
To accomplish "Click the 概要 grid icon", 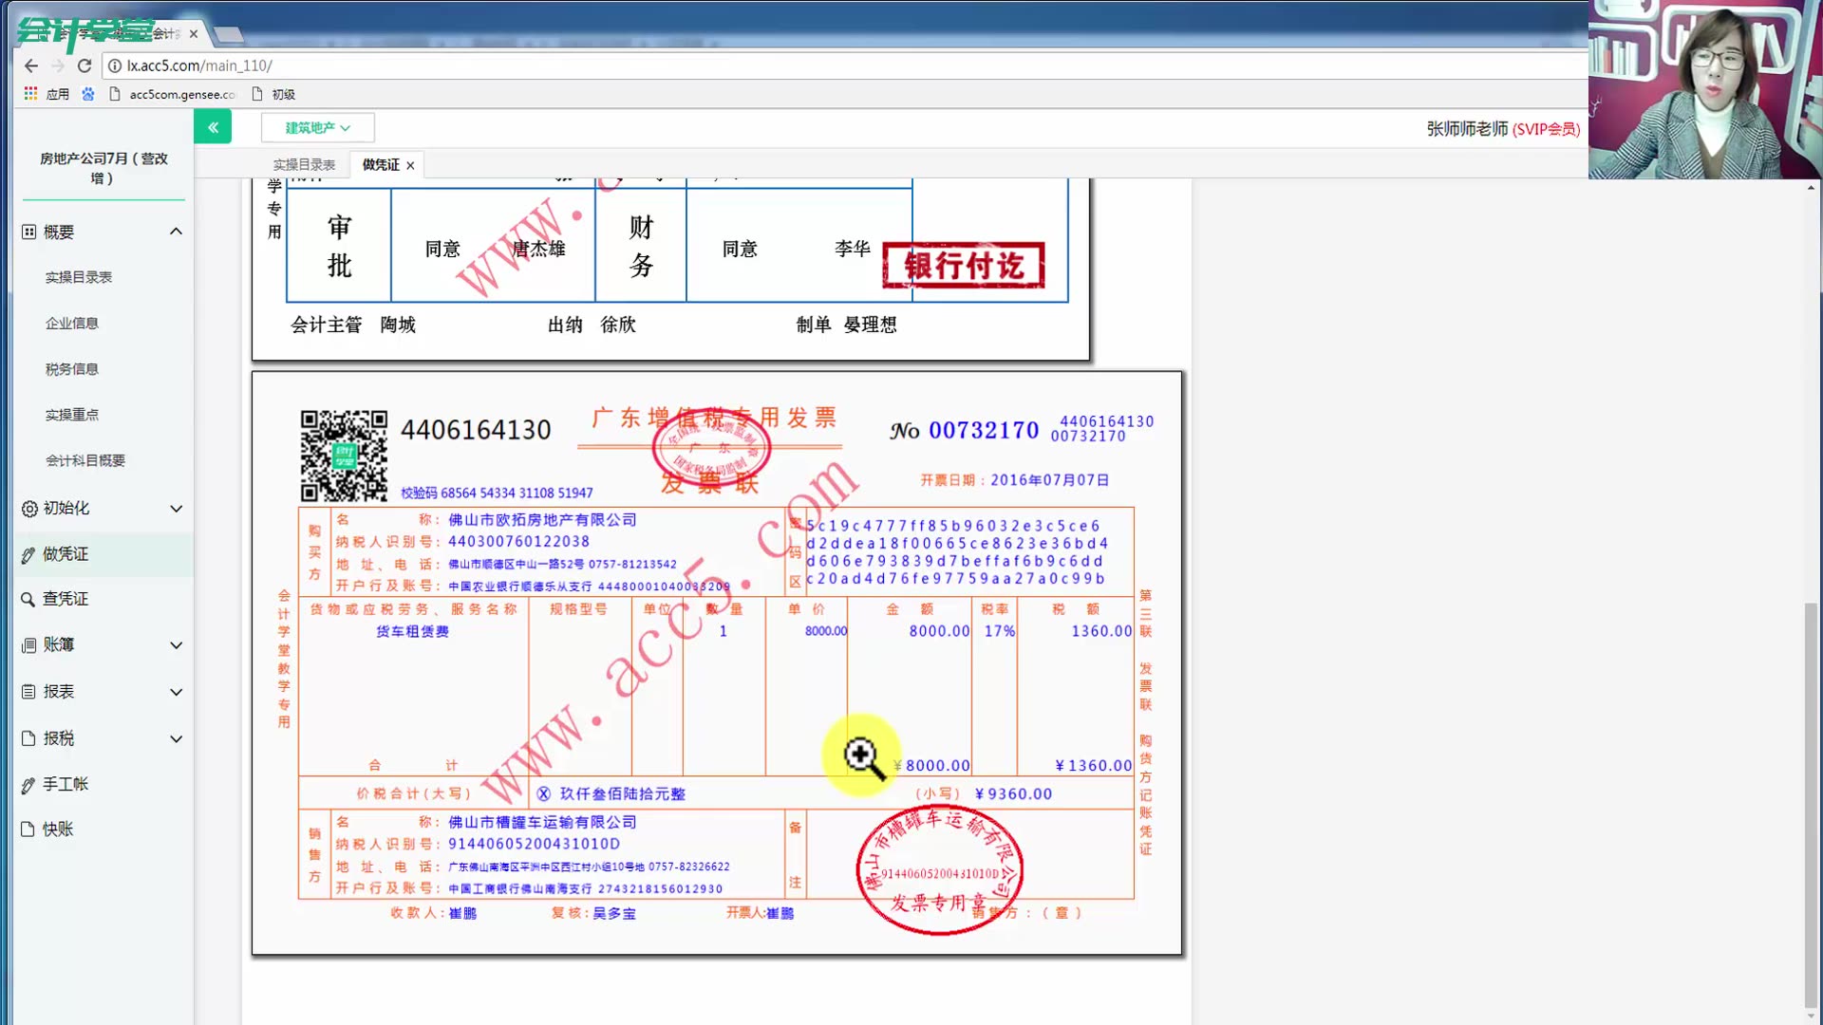I will click(x=28, y=231).
